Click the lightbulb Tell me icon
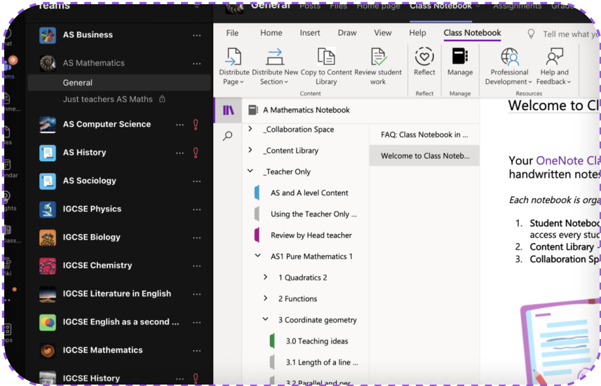The width and height of the screenshot is (601, 386). click(x=531, y=34)
